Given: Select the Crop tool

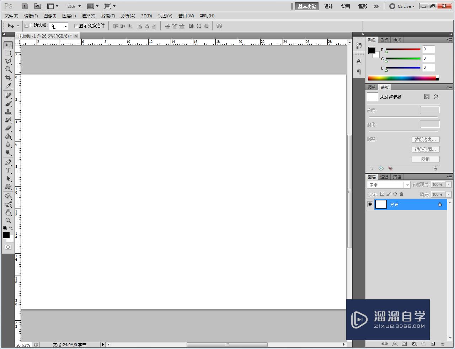Looking at the screenshot, I should [x=8, y=78].
